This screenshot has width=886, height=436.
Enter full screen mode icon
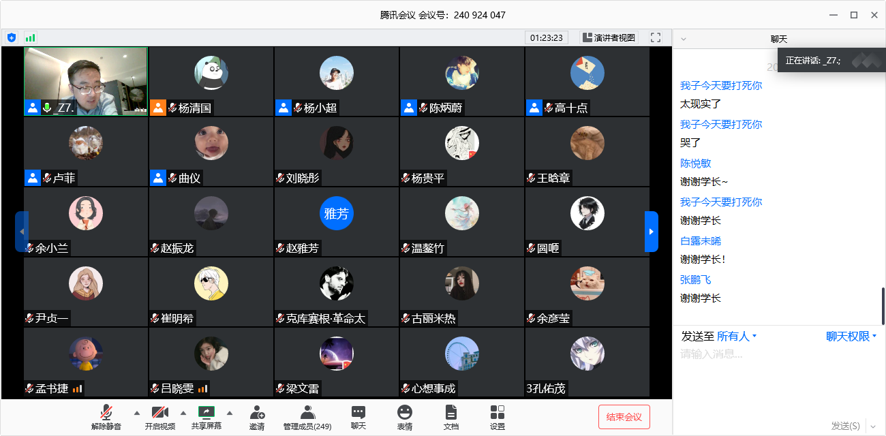pyautogui.click(x=656, y=37)
